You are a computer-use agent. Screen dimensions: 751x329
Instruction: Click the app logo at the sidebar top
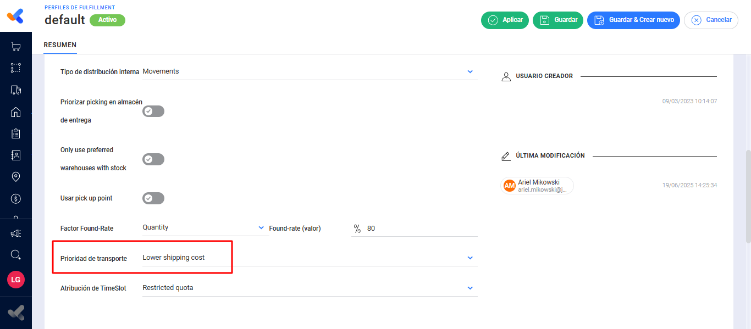(x=15, y=16)
